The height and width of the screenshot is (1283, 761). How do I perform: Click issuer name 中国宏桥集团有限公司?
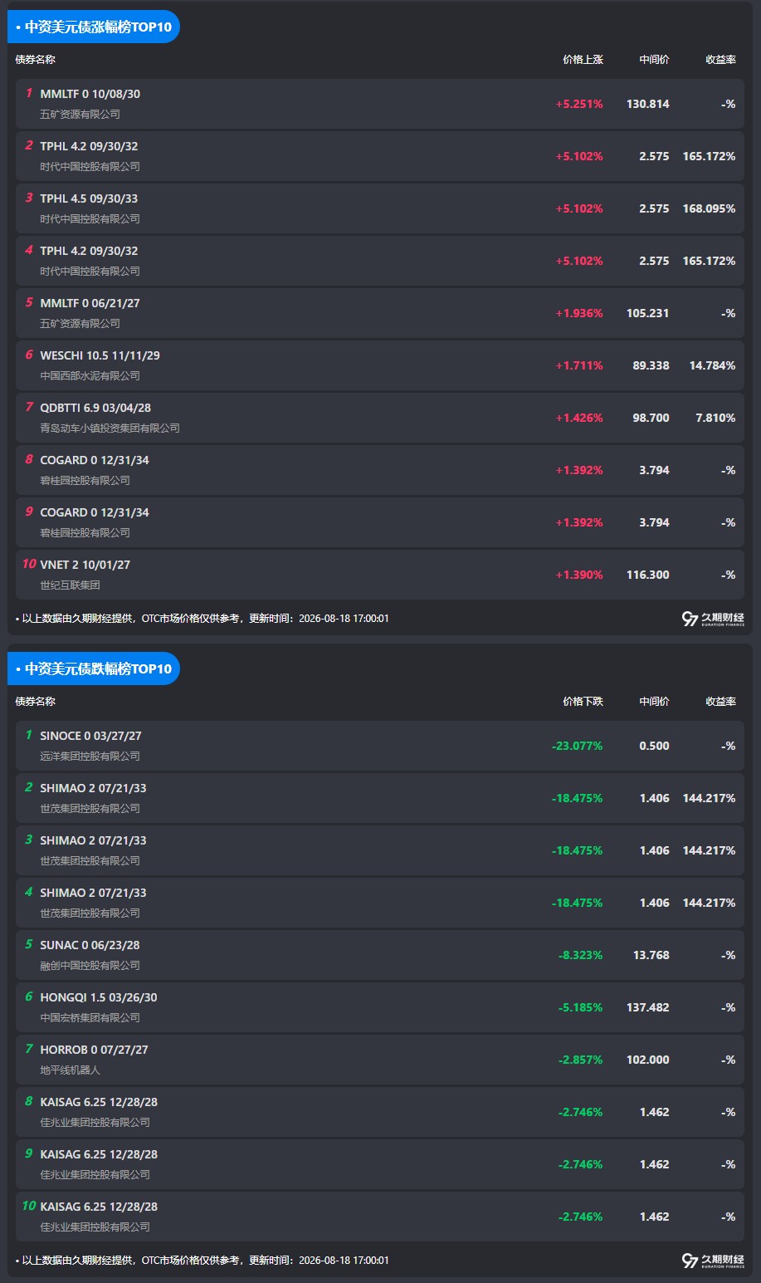(x=90, y=1018)
